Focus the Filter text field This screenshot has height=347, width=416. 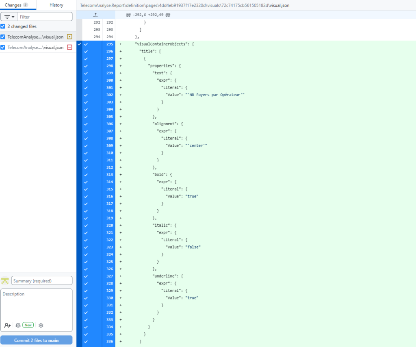(45, 17)
